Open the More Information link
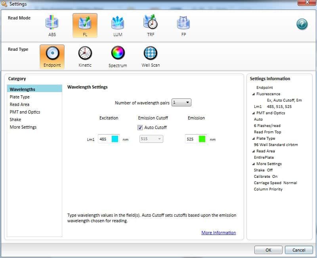The width and height of the screenshot is (317, 258). click(x=219, y=233)
